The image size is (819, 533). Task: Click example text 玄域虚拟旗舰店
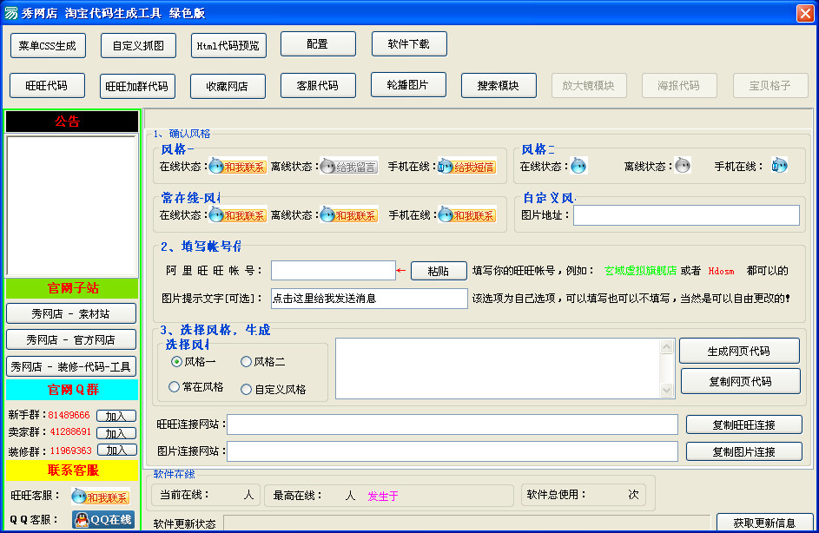coord(640,271)
